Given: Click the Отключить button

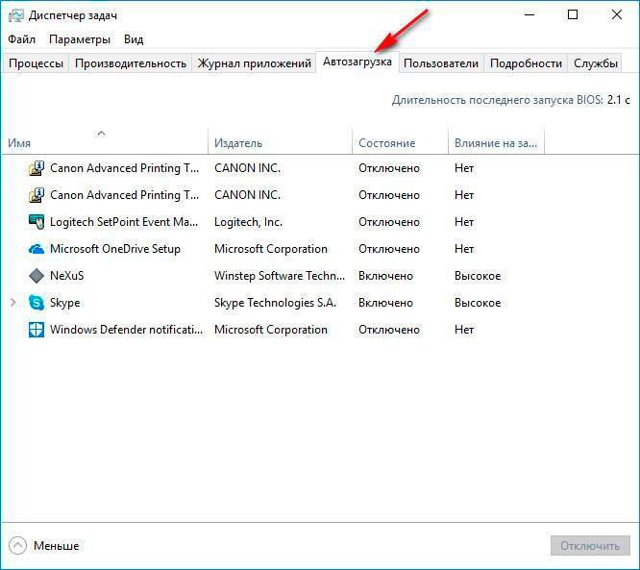Looking at the screenshot, I should (590, 546).
